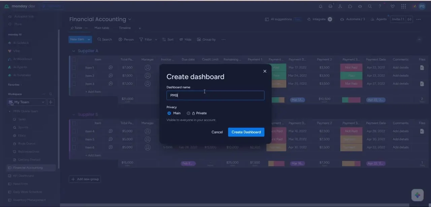Viewport: 431px width, 207px height.
Task: Select the Main privacy radio button
Action: (169, 113)
